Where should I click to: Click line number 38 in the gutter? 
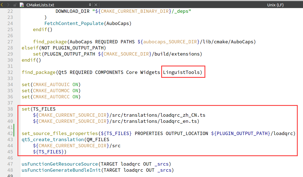(10, 109)
